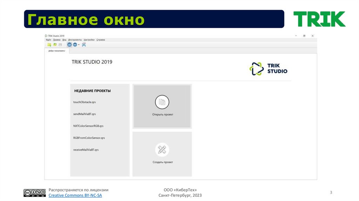Open recent project touchObstacle.qrs

84,102
